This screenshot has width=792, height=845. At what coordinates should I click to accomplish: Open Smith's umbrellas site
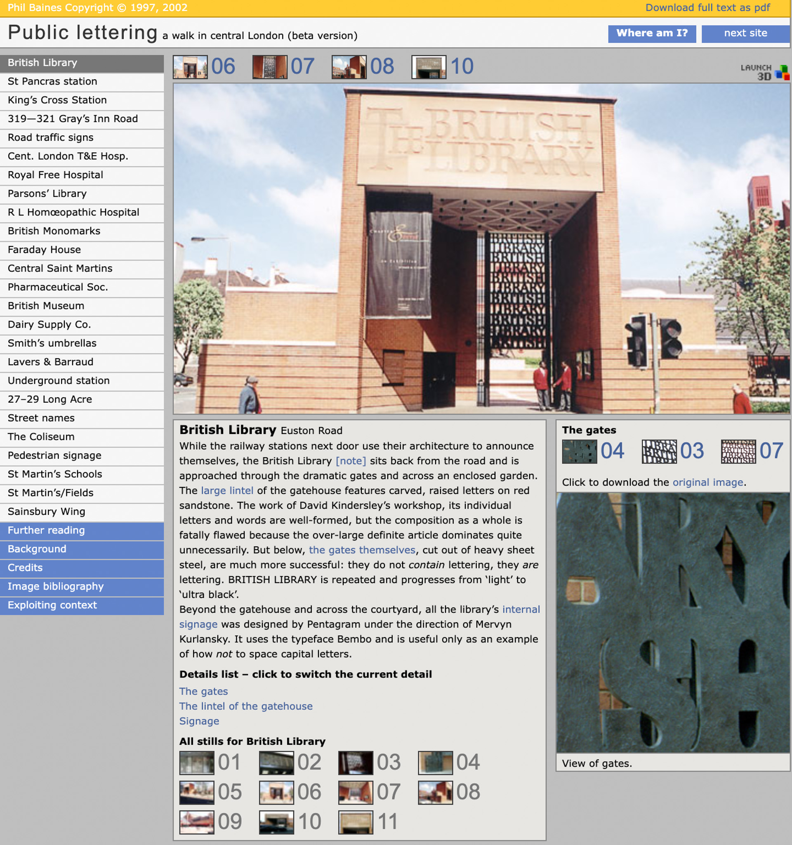[82, 343]
